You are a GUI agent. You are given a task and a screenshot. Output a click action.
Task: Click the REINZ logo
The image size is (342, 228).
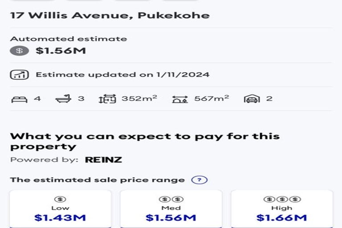(103, 160)
